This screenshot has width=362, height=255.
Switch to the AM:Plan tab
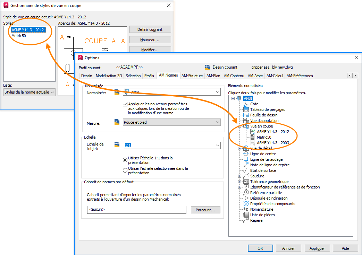point(213,76)
